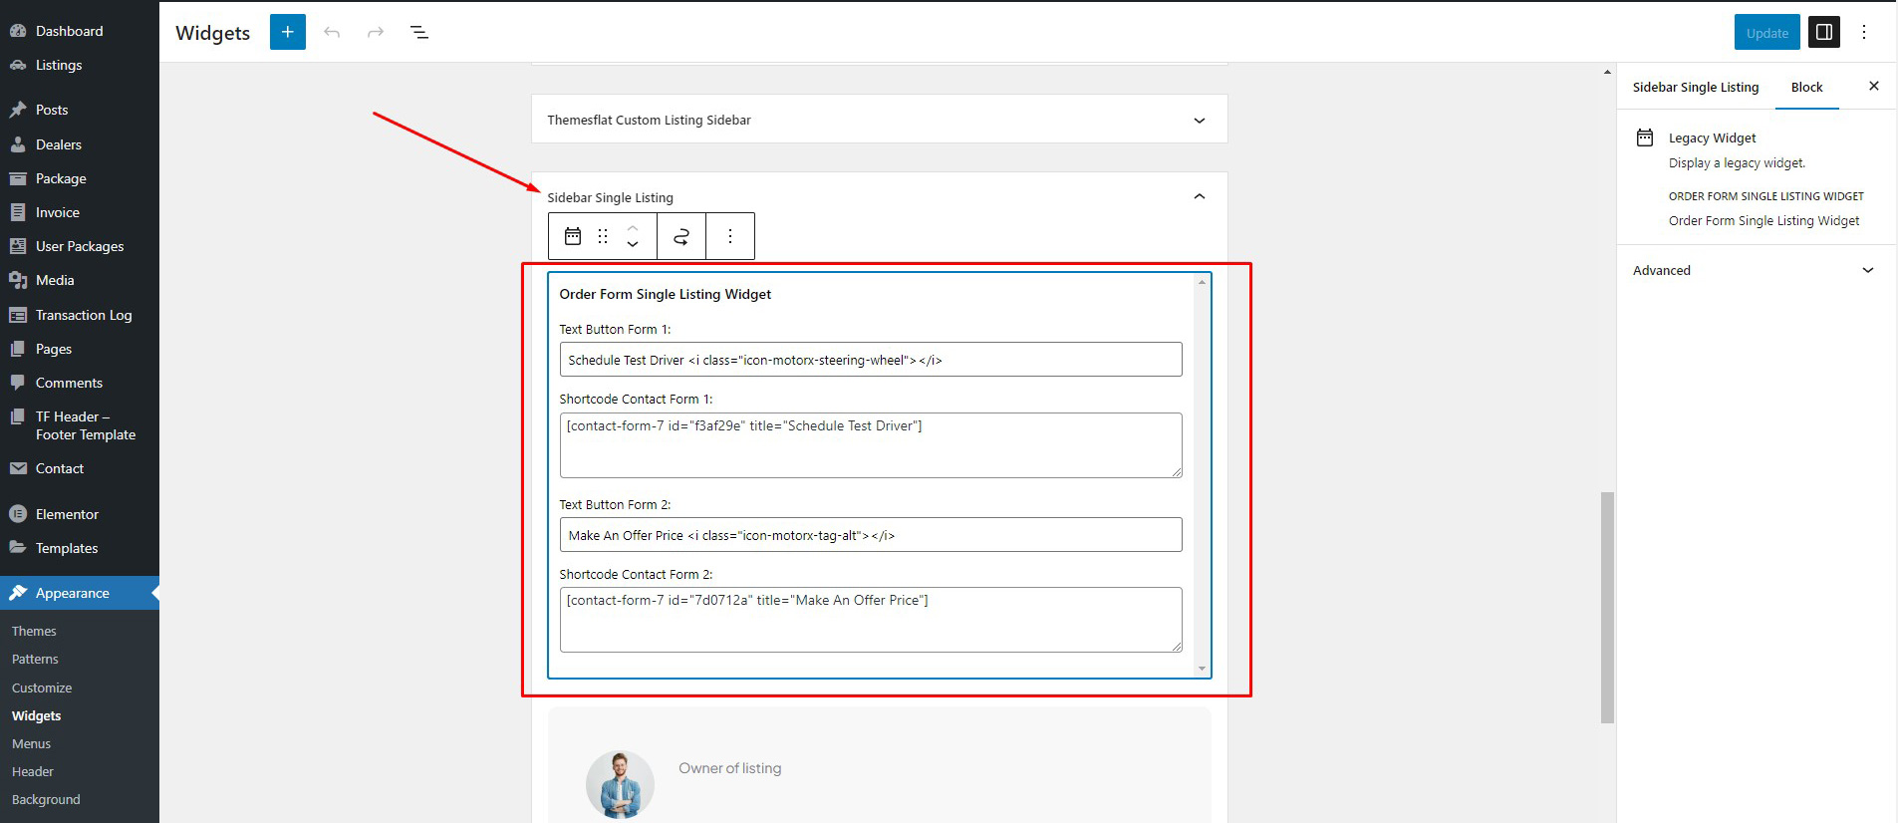Click into Text Button Form 2 field
The width and height of the screenshot is (1898, 823).
coord(871,535)
